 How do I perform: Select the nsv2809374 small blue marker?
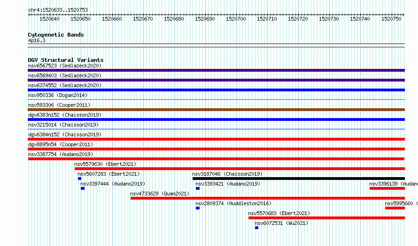click(198, 208)
